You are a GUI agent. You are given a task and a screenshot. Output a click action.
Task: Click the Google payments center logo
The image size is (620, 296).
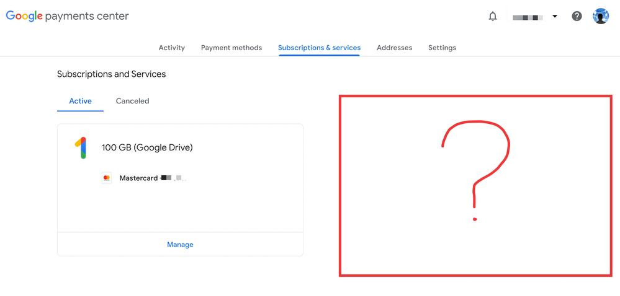point(67,16)
